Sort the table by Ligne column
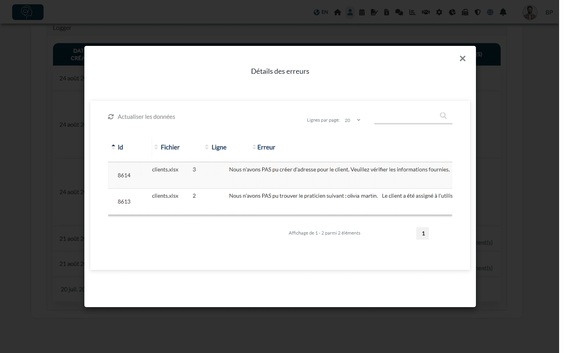This screenshot has width=565, height=353. [x=216, y=147]
